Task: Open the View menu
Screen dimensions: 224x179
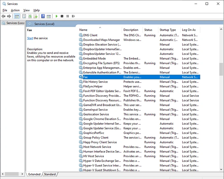Action: 26,10
